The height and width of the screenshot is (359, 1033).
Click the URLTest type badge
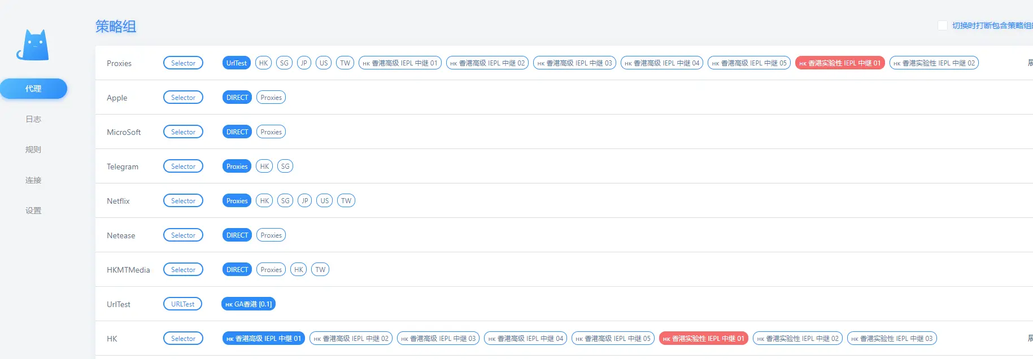point(183,304)
